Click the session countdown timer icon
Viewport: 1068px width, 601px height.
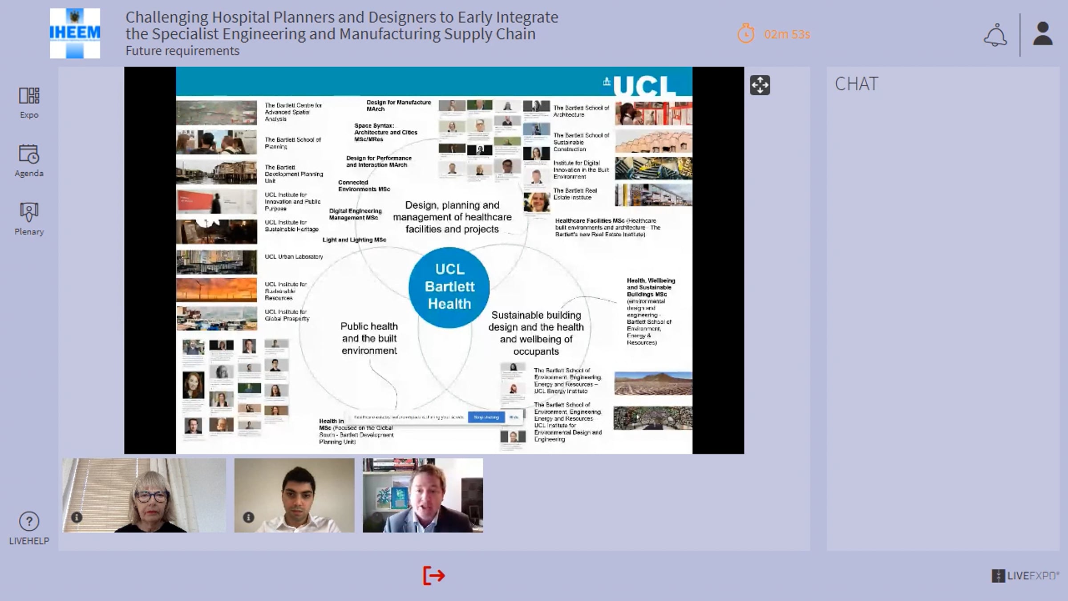point(746,34)
